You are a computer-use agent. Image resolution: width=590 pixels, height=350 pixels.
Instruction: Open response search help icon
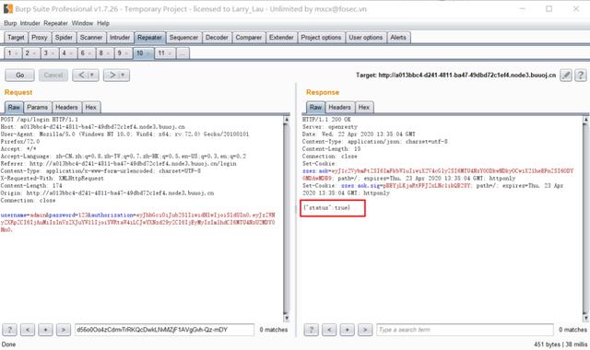pyautogui.click(x=312, y=330)
